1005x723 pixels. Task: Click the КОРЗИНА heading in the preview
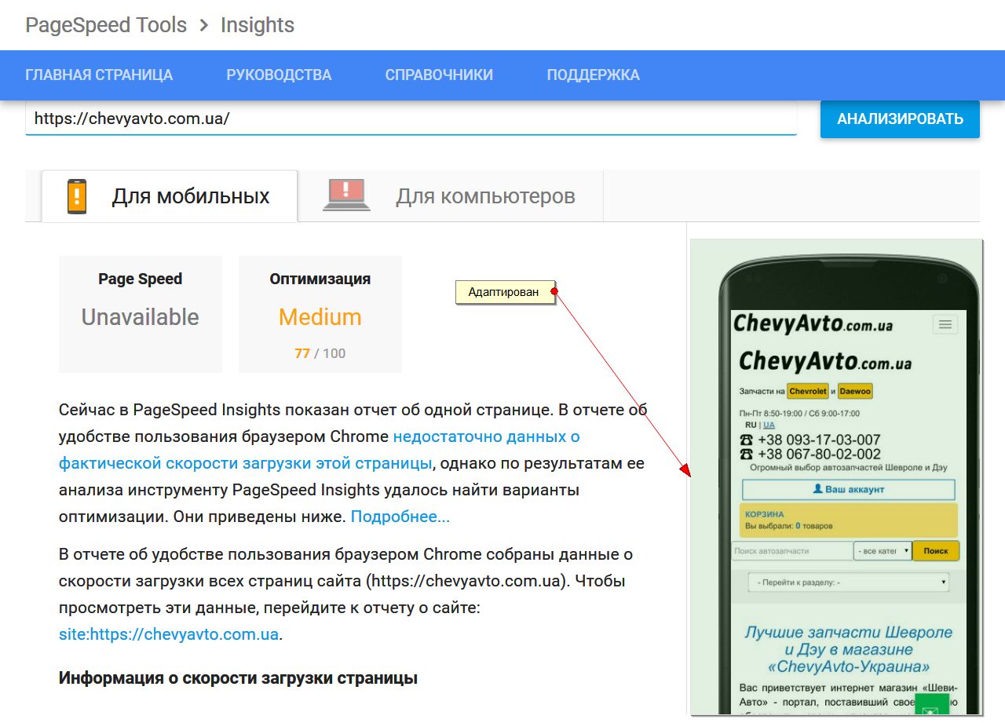point(765,514)
